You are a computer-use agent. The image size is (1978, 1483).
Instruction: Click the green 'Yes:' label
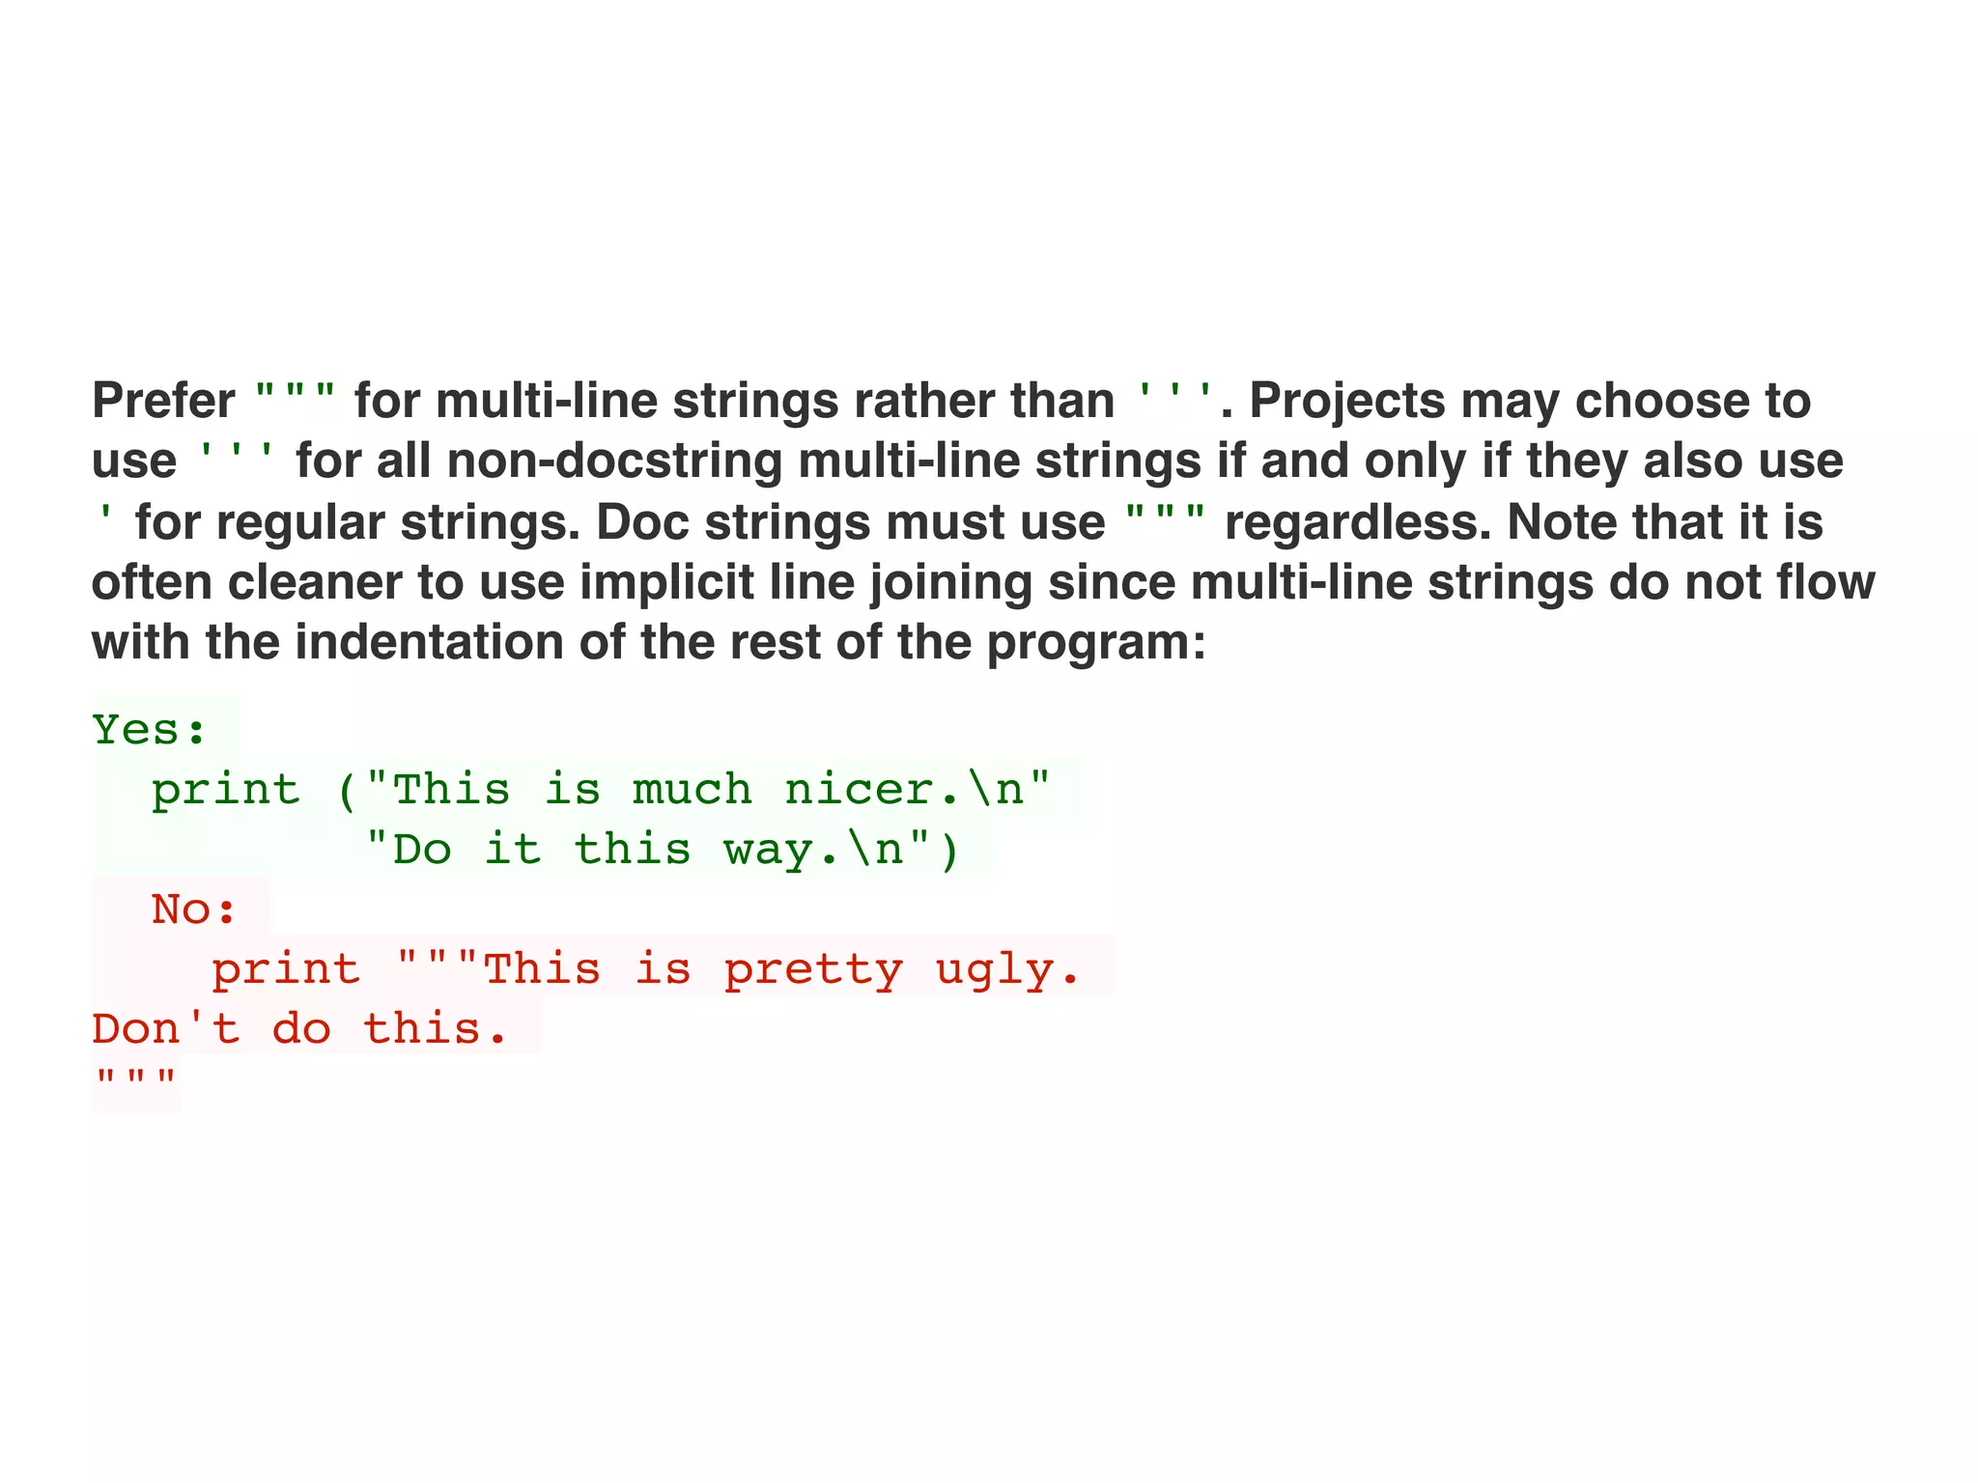(150, 729)
